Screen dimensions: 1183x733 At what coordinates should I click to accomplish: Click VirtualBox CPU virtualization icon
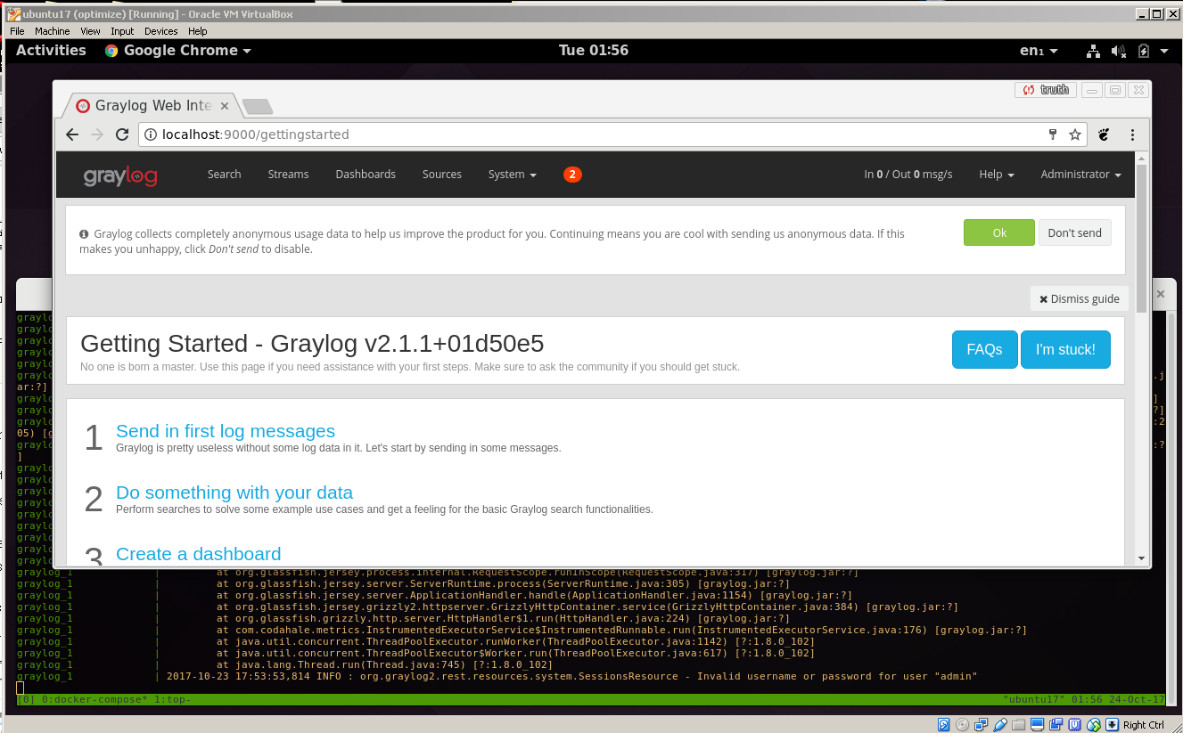tap(1075, 724)
